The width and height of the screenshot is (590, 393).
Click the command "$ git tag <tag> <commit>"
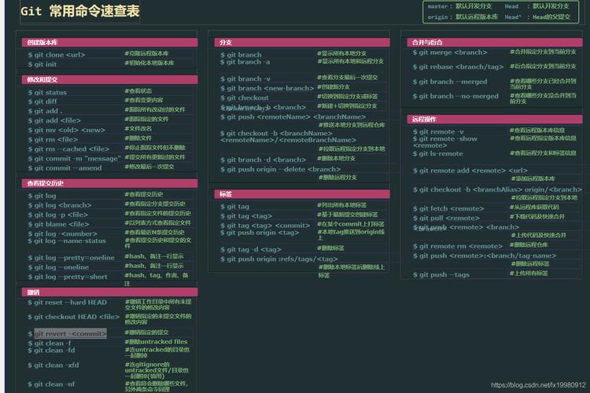point(265,226)
